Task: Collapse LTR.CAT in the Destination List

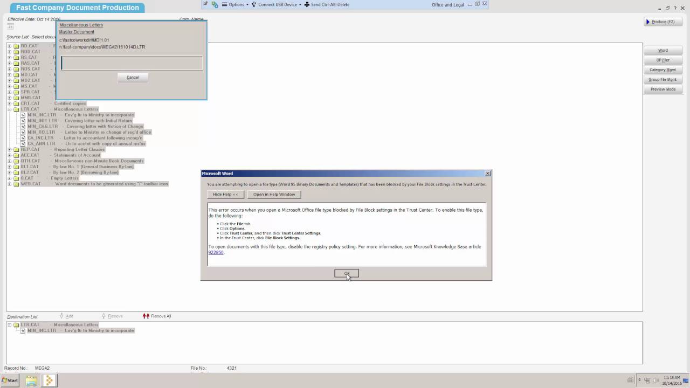Action: (x=9, y=325)
